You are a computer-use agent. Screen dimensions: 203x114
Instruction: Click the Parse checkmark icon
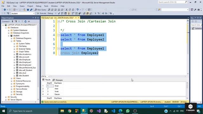coord(59,13)
